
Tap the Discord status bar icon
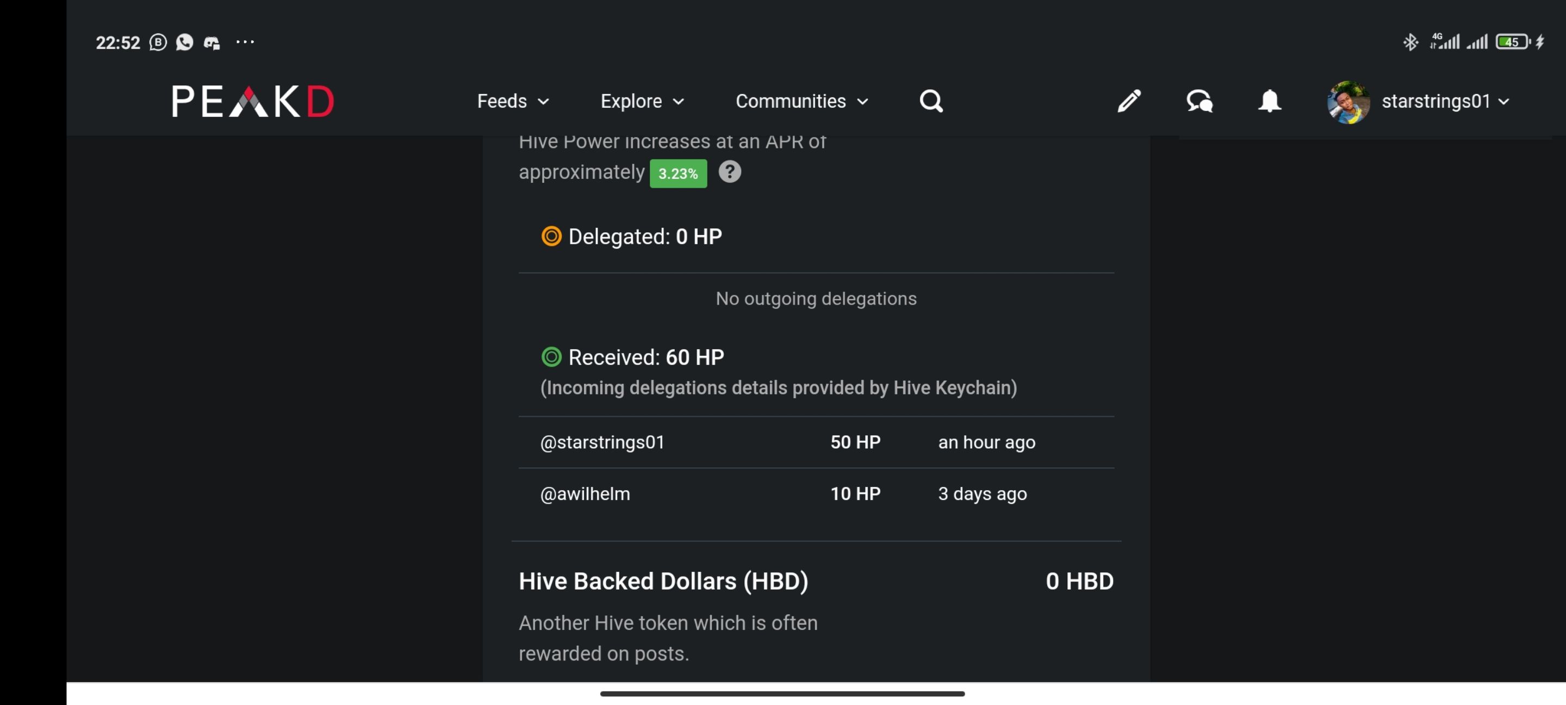212,42
